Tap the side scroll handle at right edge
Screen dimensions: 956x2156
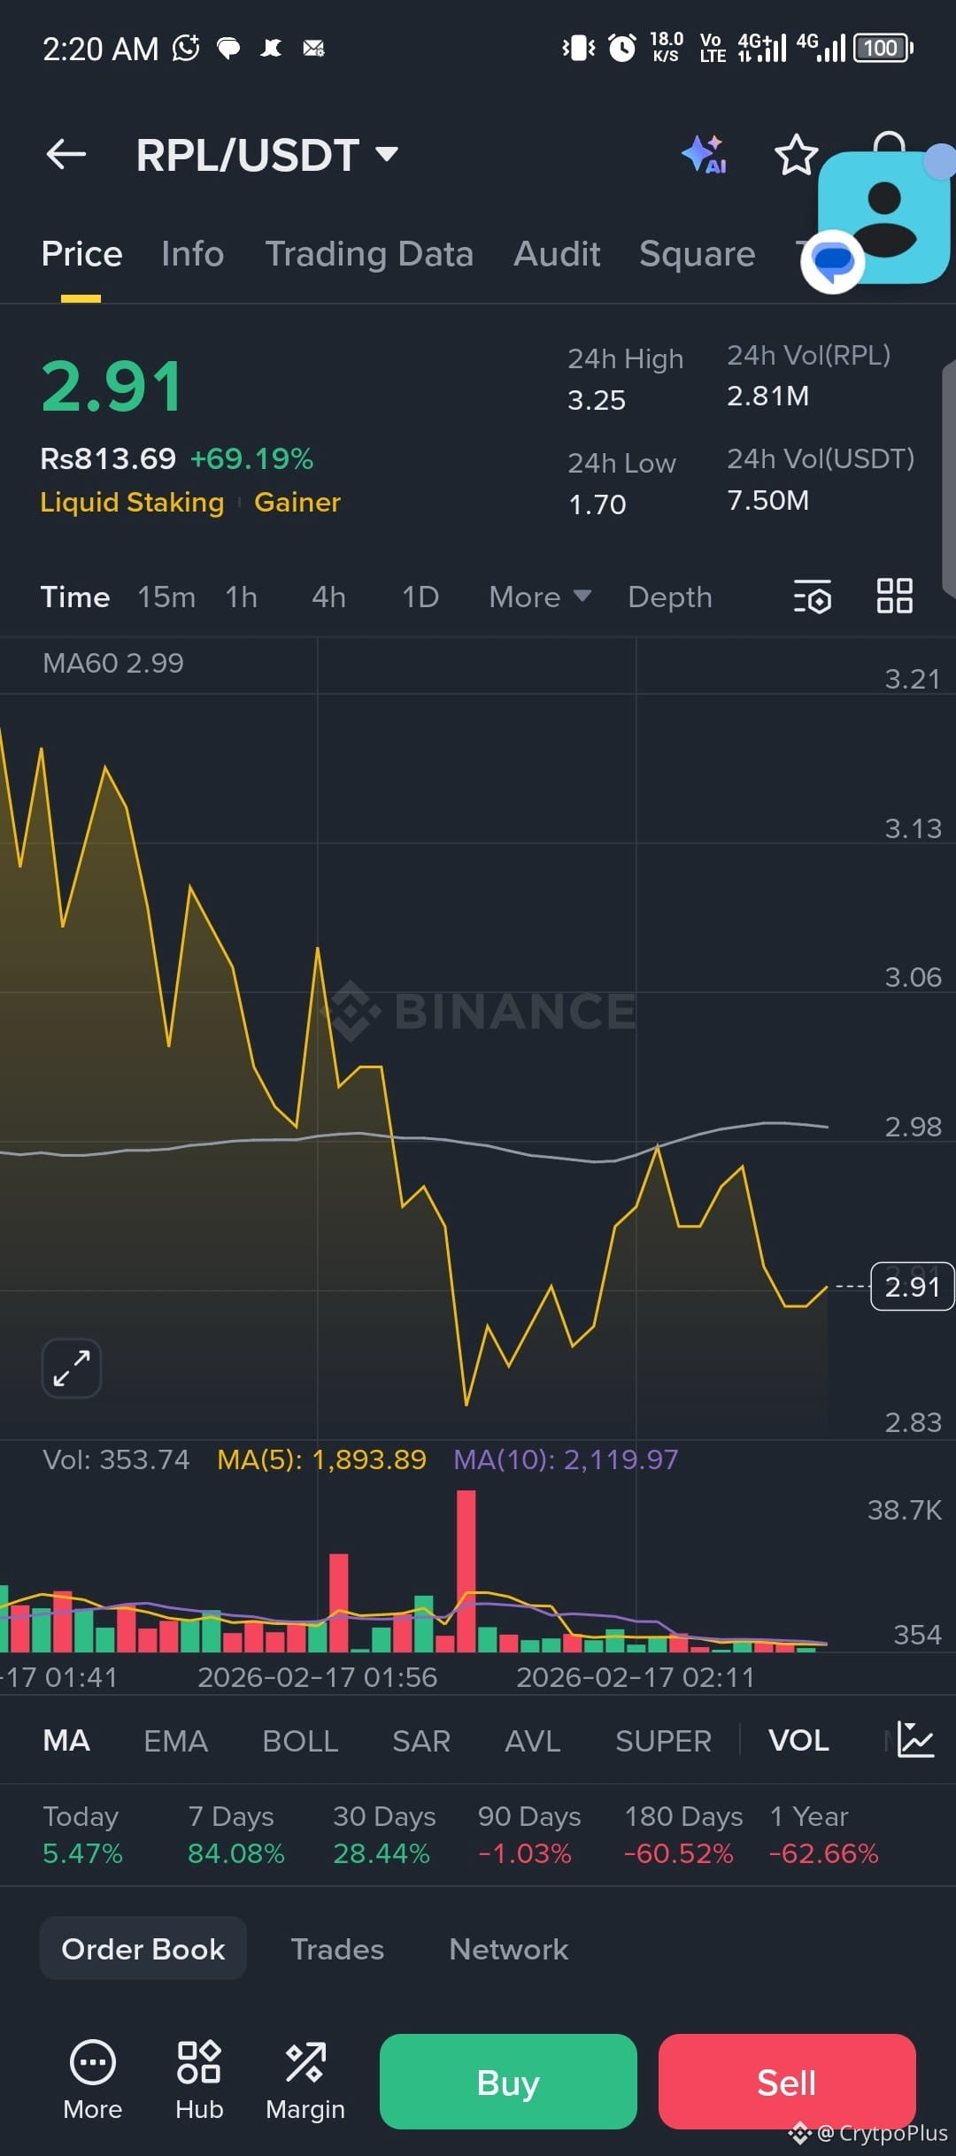(x=949, y=478)
